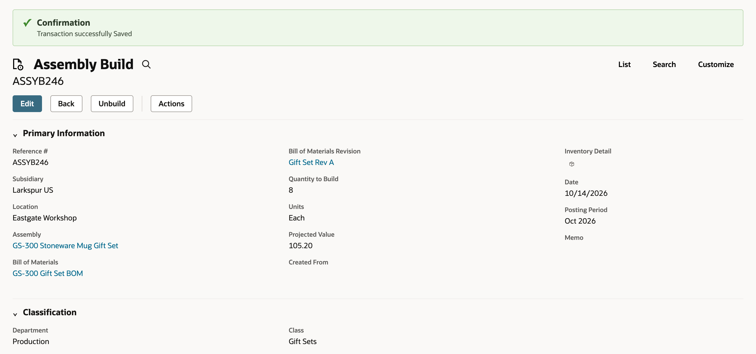756x354 pixels.
Task: Go to the List view
Action: [x=624, y=64]
